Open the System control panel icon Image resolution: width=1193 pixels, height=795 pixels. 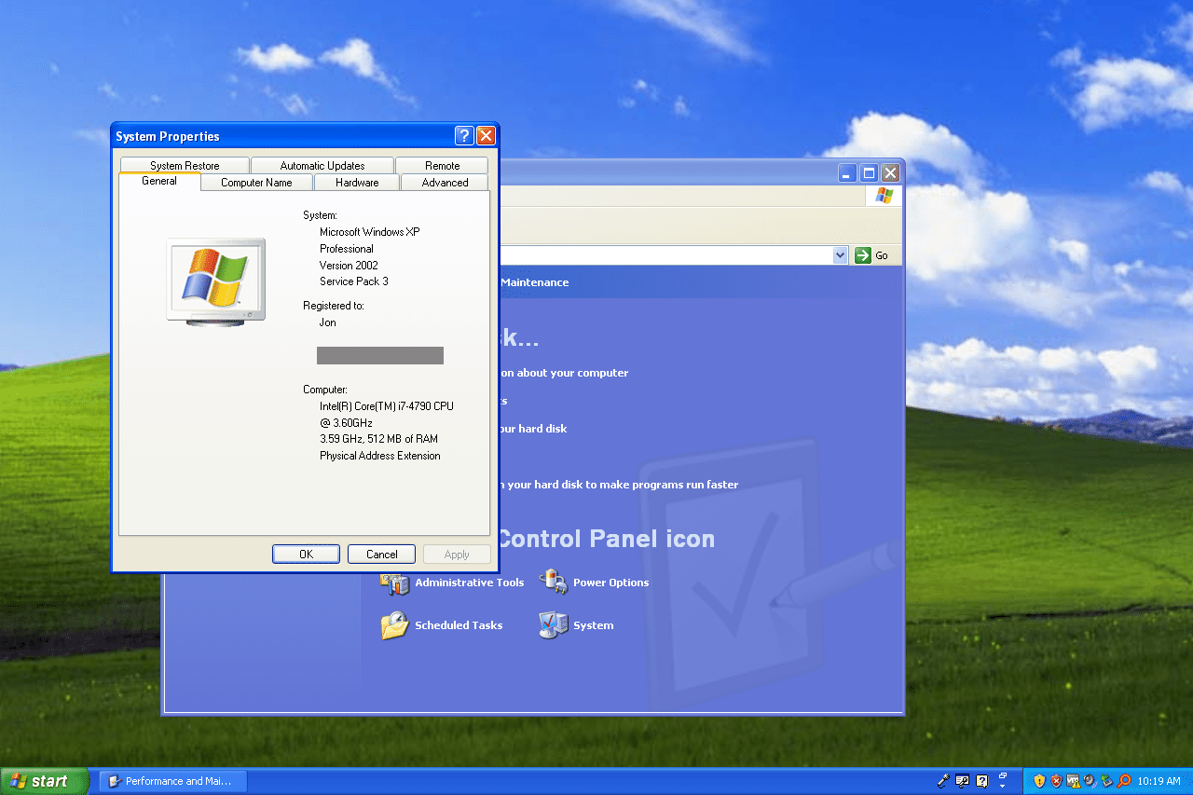(554, 625)
